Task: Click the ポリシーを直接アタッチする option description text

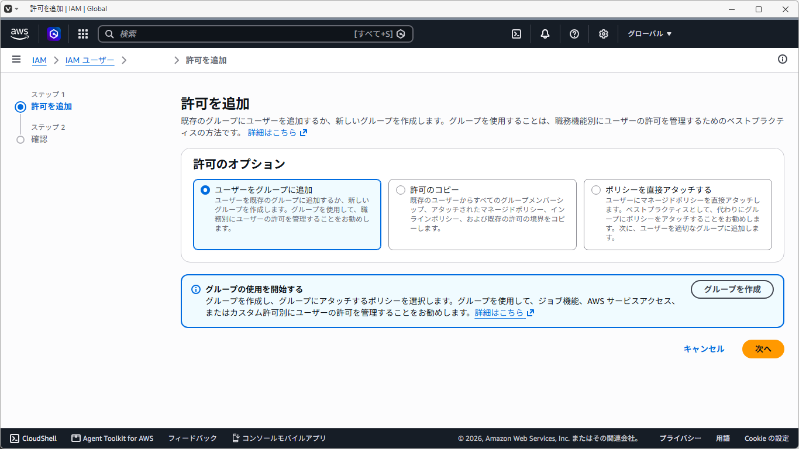Action: click(683, 219)
